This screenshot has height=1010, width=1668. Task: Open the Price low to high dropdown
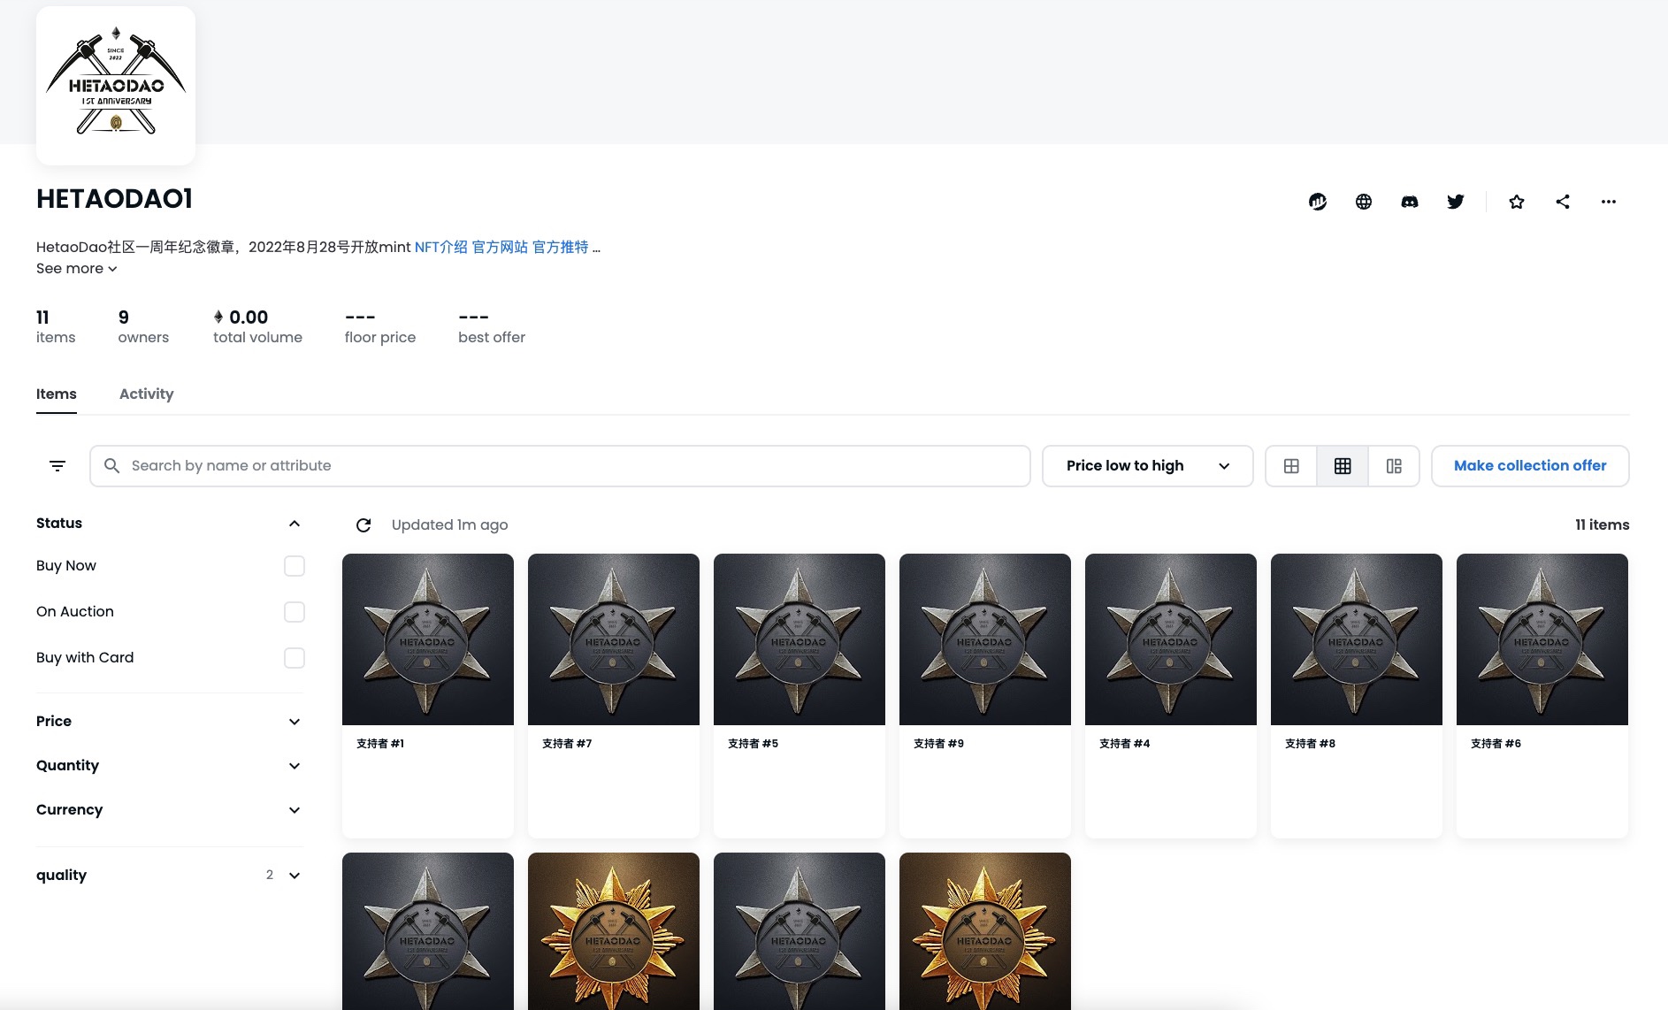pyautogui.click(x=1147, y=466)
